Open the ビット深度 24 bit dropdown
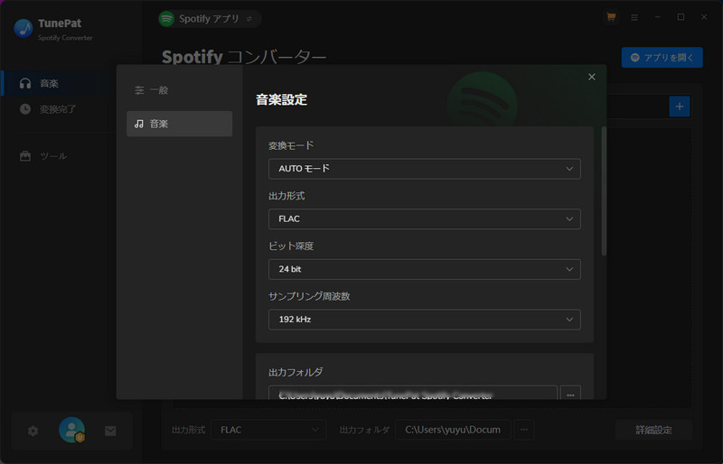Viewport: 723px width, 464px height. (424, 269)
